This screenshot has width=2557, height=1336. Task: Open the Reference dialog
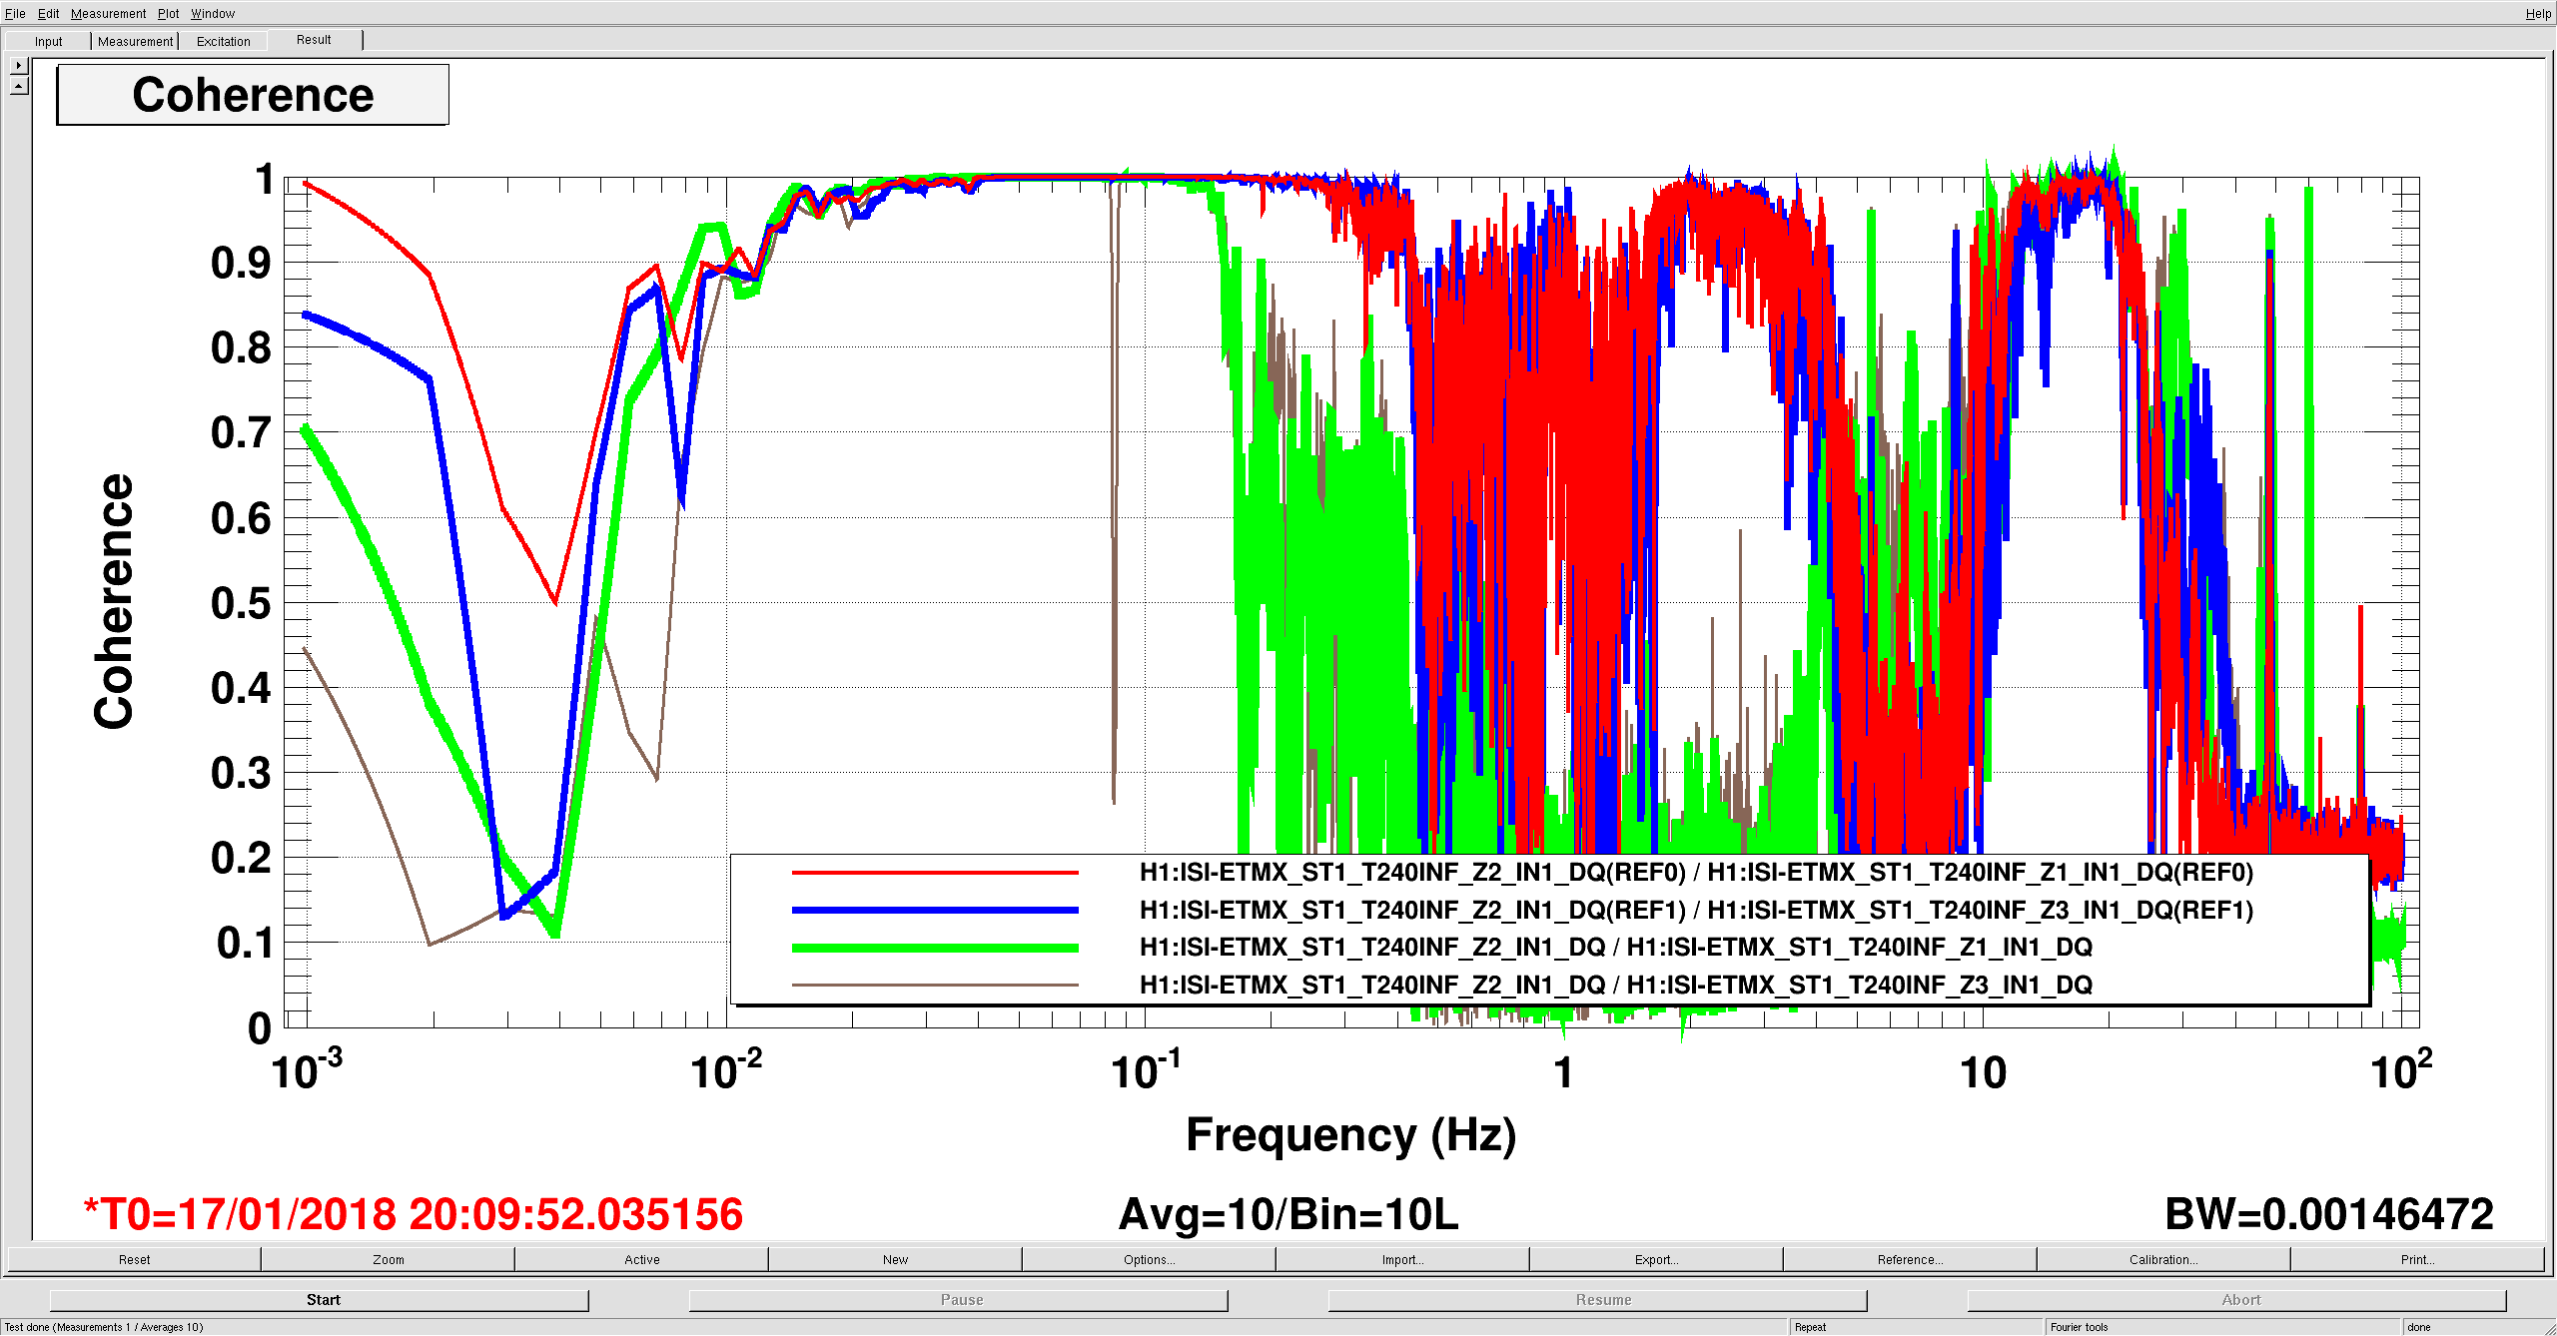pyautogui.click(x=1910, y=1259)
